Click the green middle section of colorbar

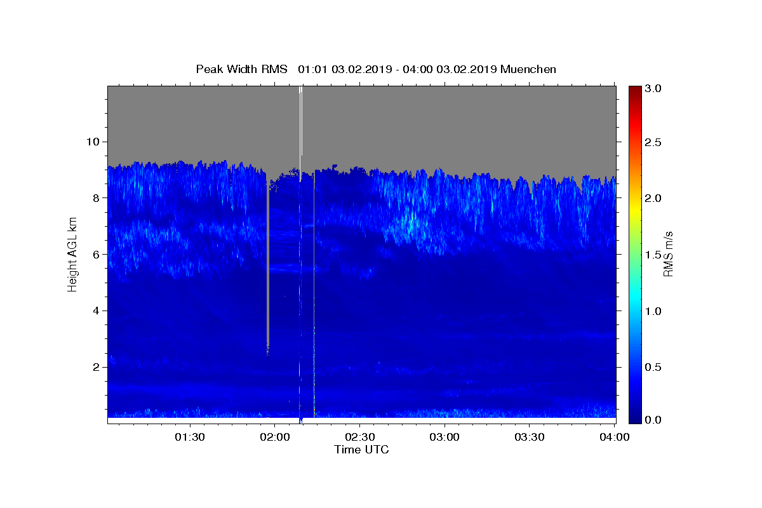coord(634,254)
